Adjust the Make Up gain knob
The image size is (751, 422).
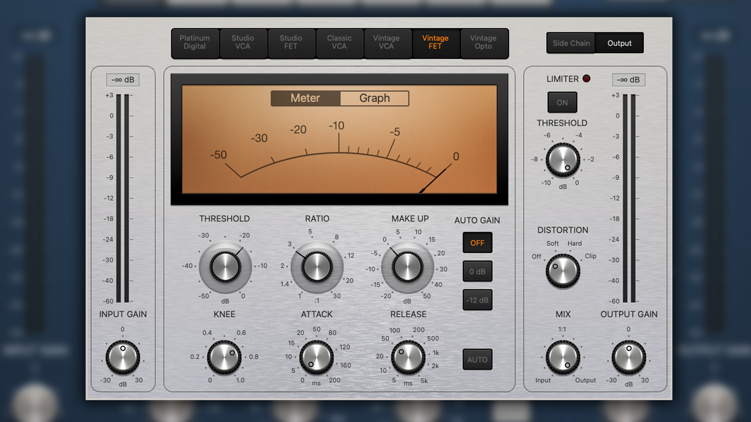(x=408, y=267)
